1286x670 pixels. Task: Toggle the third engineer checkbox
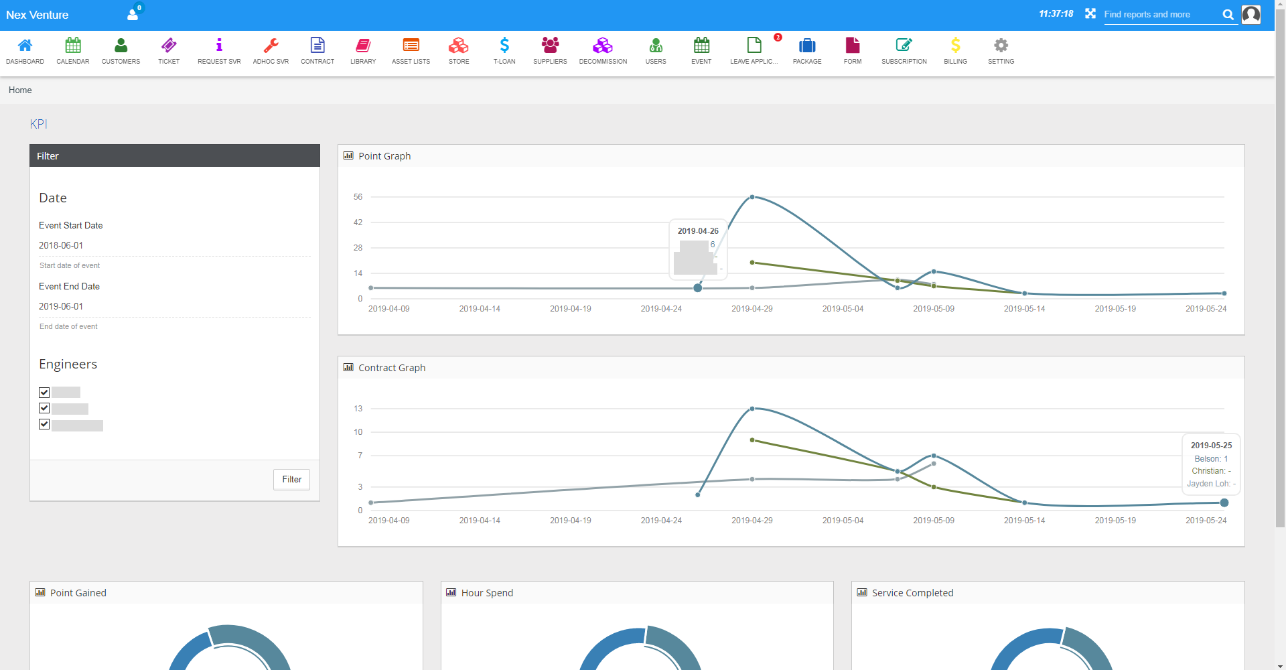(x=44, y=425)
